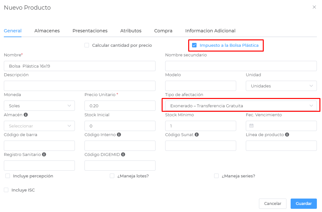Viewport: 322px width, 212px height.
Task: Close the Nuevo Producto dialog
Action: pyautogui.click(x=314, y=7)
